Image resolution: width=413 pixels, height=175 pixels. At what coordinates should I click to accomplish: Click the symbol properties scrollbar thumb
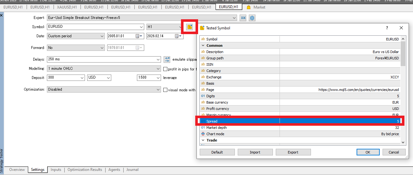coord(403,53)
